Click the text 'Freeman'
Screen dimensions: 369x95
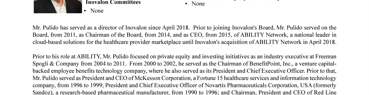[326, 56]
